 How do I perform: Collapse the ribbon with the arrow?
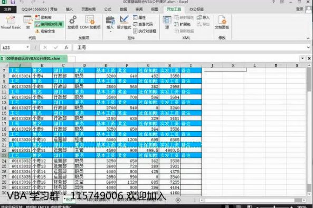click(x=308, y=38)
